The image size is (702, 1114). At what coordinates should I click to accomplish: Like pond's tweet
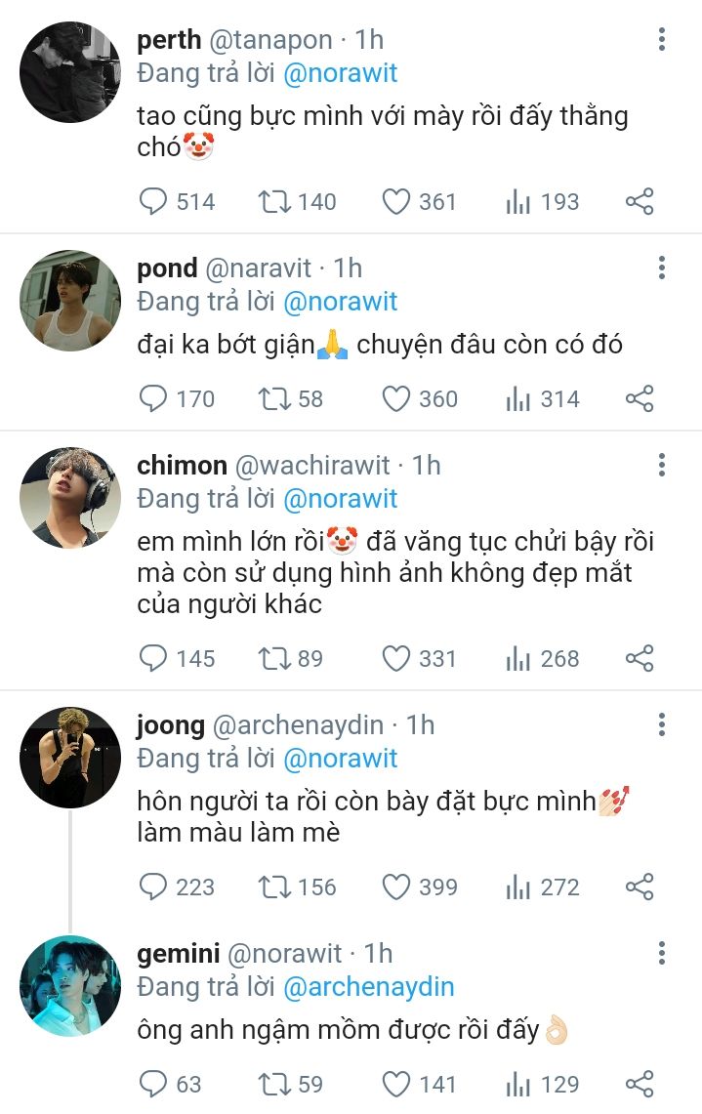(395, 399)
